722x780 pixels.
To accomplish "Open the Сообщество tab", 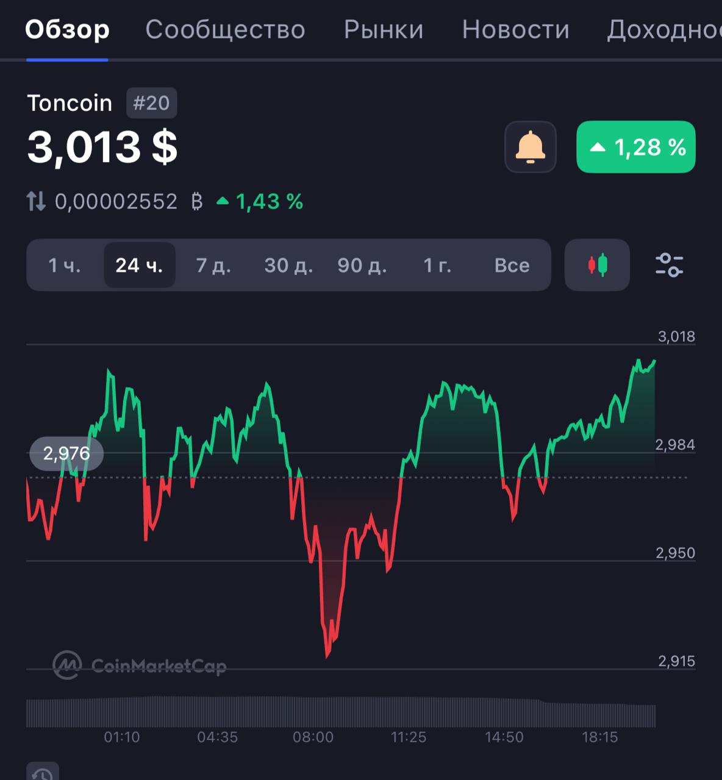I will click(225, 29).
